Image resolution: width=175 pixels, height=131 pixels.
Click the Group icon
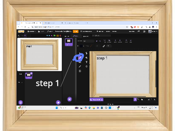(105, 41)
